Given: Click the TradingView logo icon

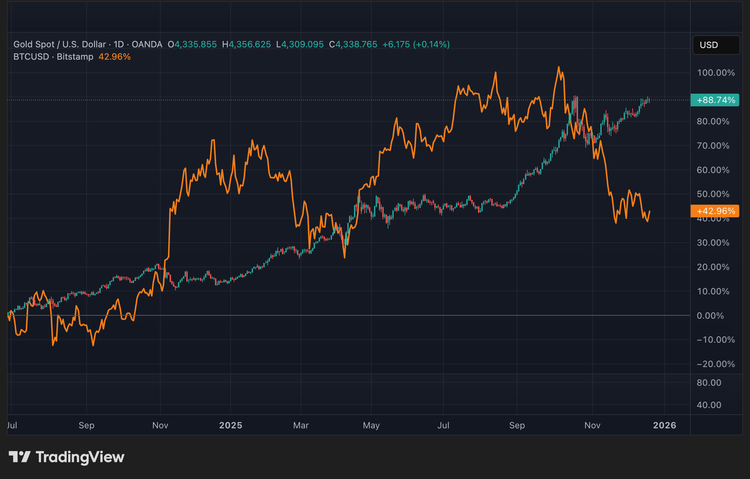Looking at the screenshot, I should 19,457.
